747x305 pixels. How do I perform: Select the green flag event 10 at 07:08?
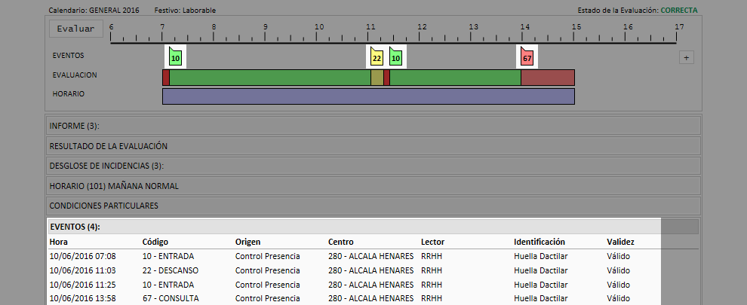tap(175, 56)
